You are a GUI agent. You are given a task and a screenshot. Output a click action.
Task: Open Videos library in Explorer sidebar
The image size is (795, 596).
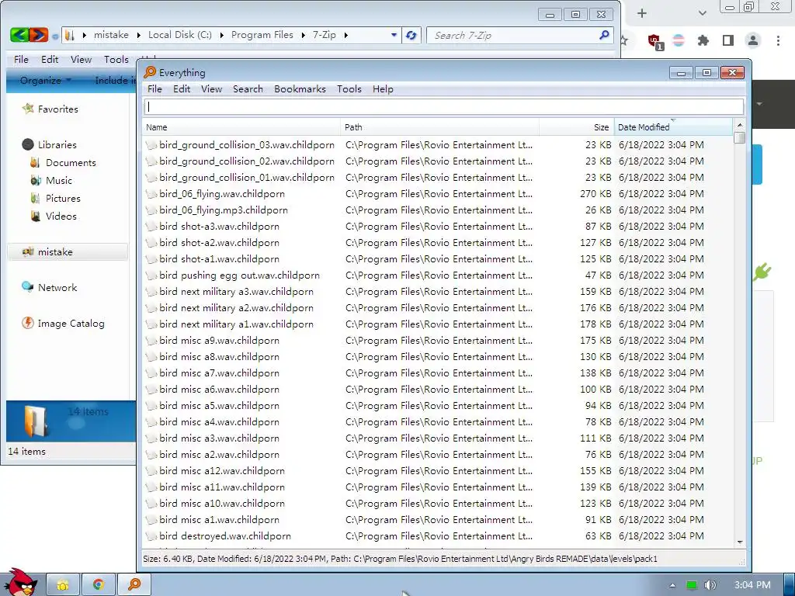coord(54,216)
